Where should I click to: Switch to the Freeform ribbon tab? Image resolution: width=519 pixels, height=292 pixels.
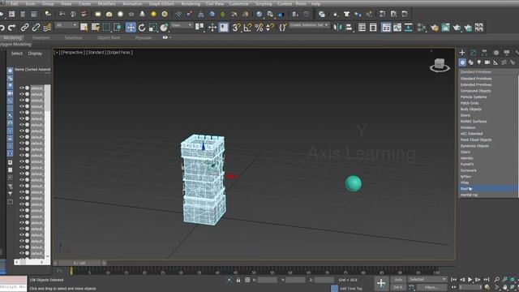click(41, 38)
